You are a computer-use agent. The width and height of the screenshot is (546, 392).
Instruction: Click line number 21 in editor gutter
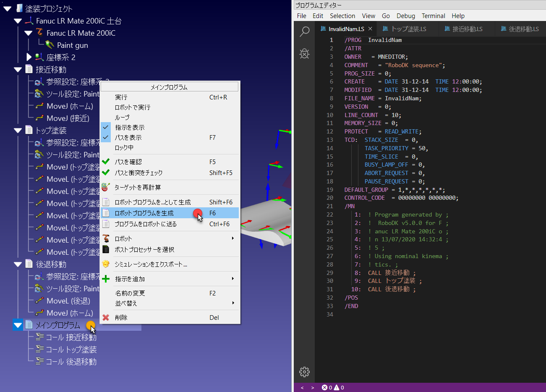click(330, 206)
